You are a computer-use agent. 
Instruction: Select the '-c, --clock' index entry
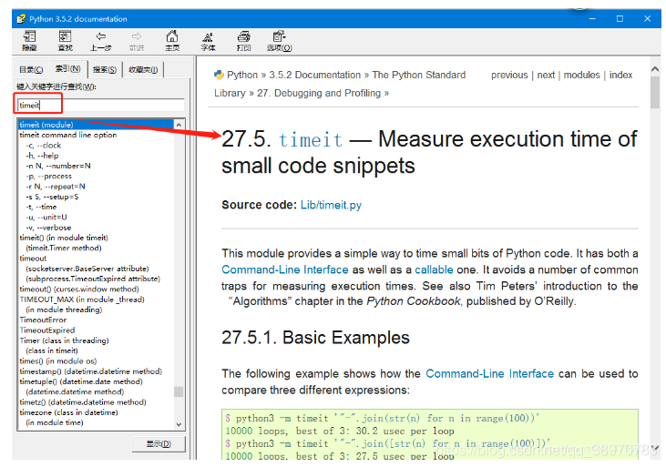point(44,145)
